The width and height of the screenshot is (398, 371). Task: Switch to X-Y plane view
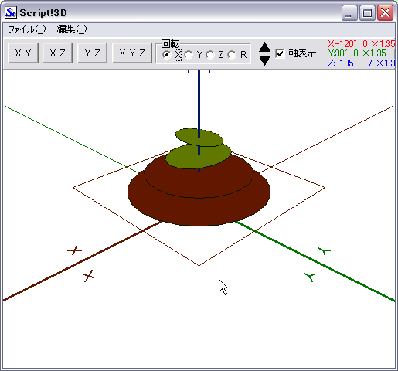coord(23,53)
